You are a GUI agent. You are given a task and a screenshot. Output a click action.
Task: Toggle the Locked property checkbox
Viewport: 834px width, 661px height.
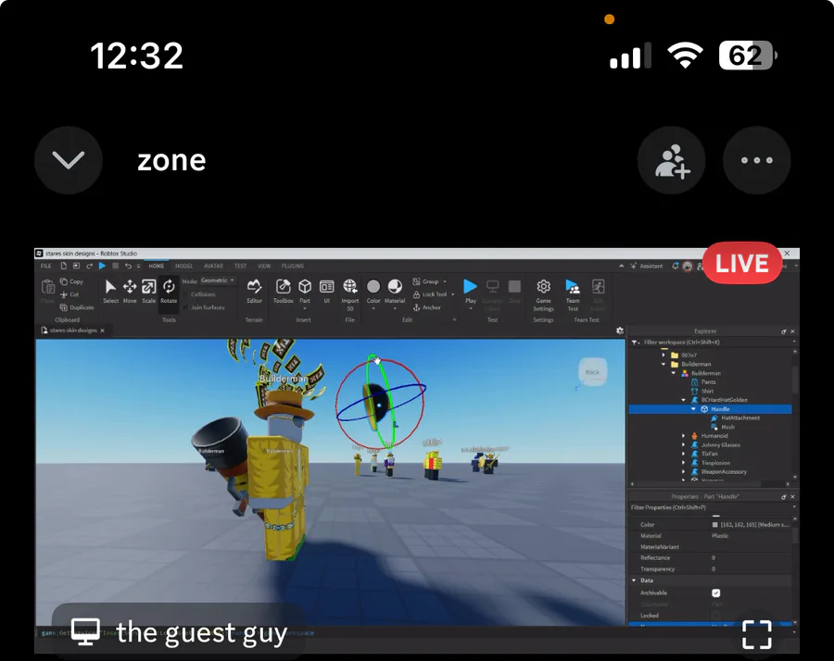tap(716, 616)
